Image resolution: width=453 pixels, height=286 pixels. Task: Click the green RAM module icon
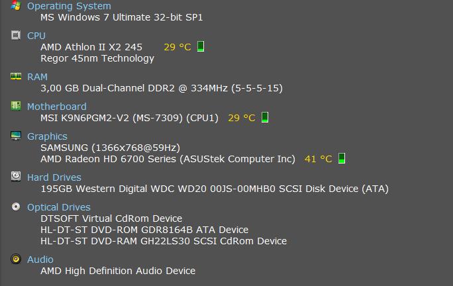click(x=16, y=76)
